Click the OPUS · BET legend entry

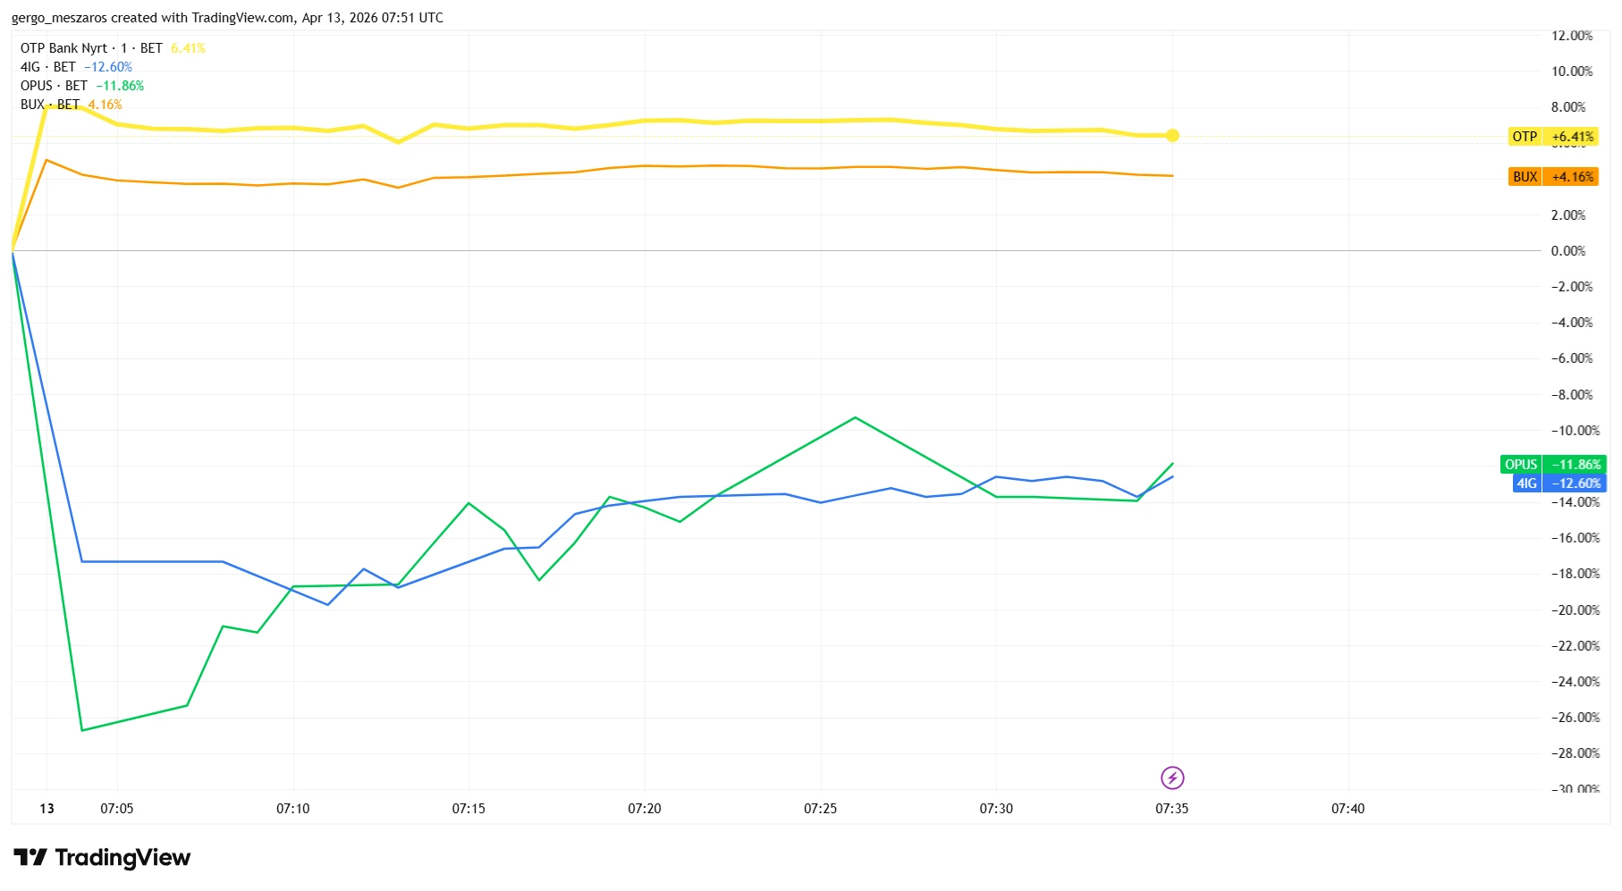point(54,86)
